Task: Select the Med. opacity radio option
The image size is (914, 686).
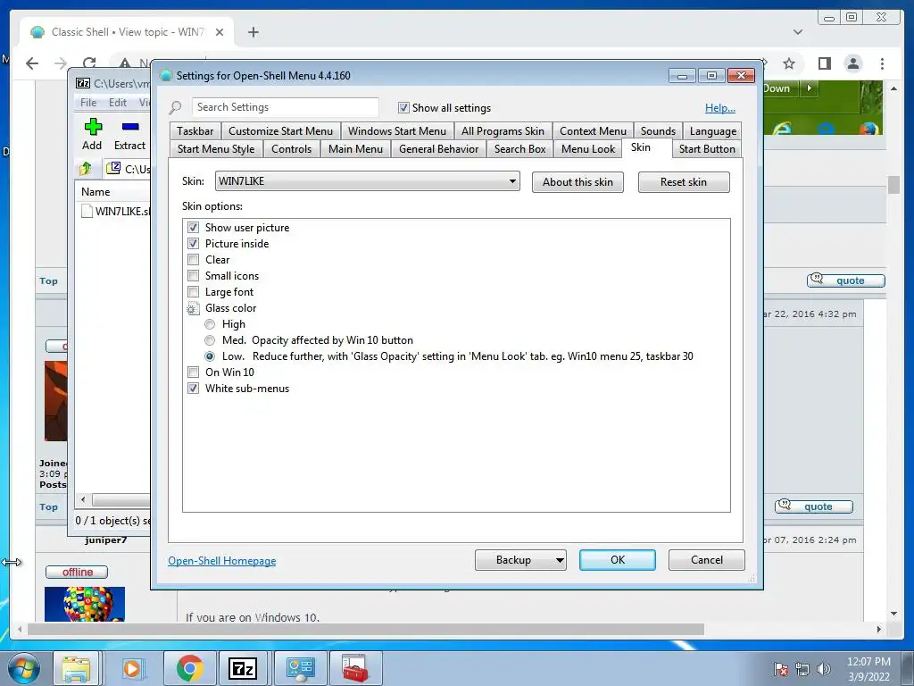Action: pyautogui.click(x=210, y=340)
